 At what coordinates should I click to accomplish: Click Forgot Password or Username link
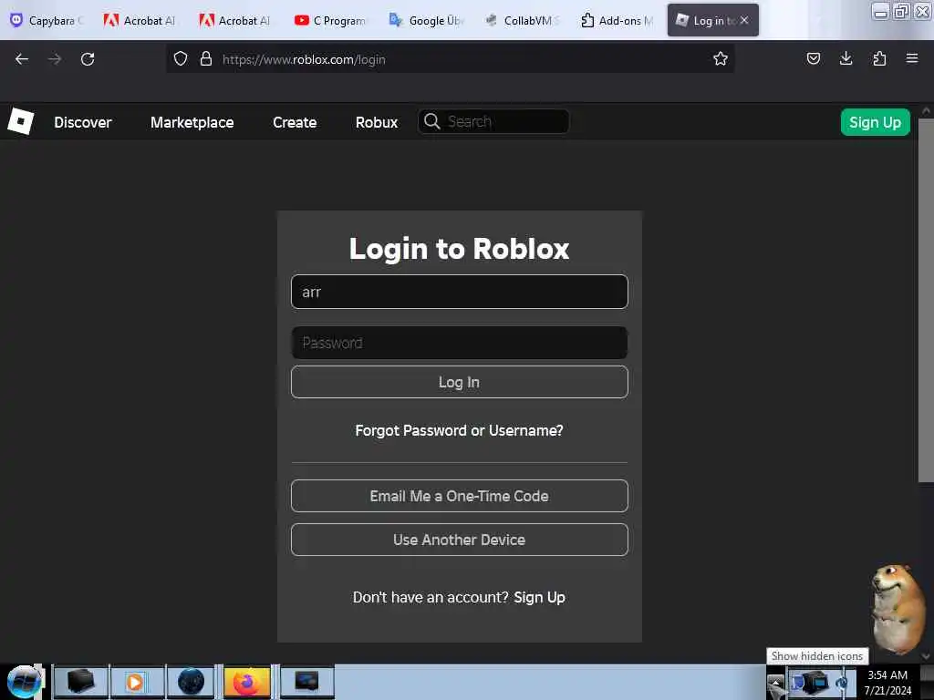(x=460, y=430)
